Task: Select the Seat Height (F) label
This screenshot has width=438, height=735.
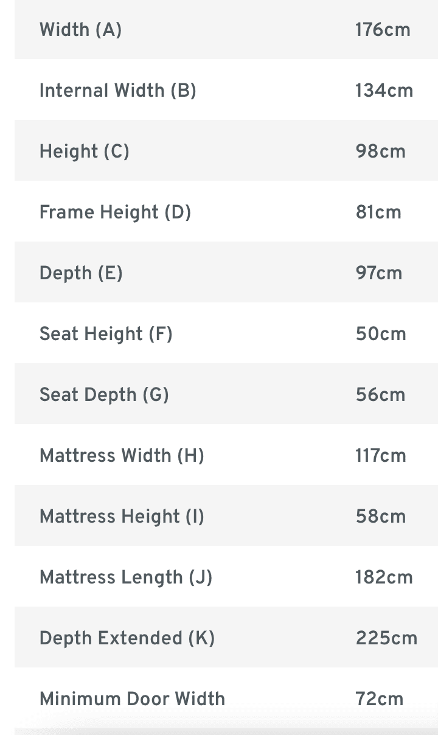Action: tap(106, 334)
